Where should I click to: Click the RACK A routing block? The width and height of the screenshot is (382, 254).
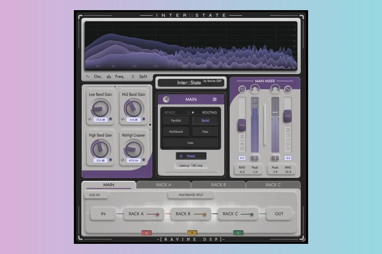tap(144, 214)
